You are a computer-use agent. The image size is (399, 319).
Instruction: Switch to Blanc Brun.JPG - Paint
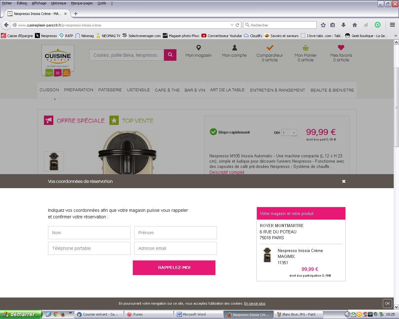(x=299, y=314)
